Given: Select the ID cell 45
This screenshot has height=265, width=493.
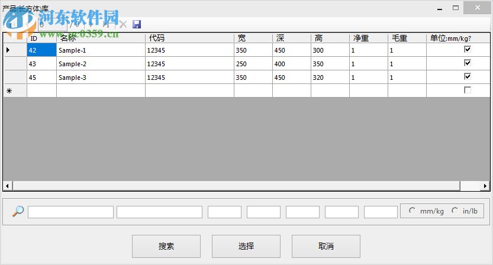Looking at the screenshot, I should pyautogui.click(x=41, y=77).
